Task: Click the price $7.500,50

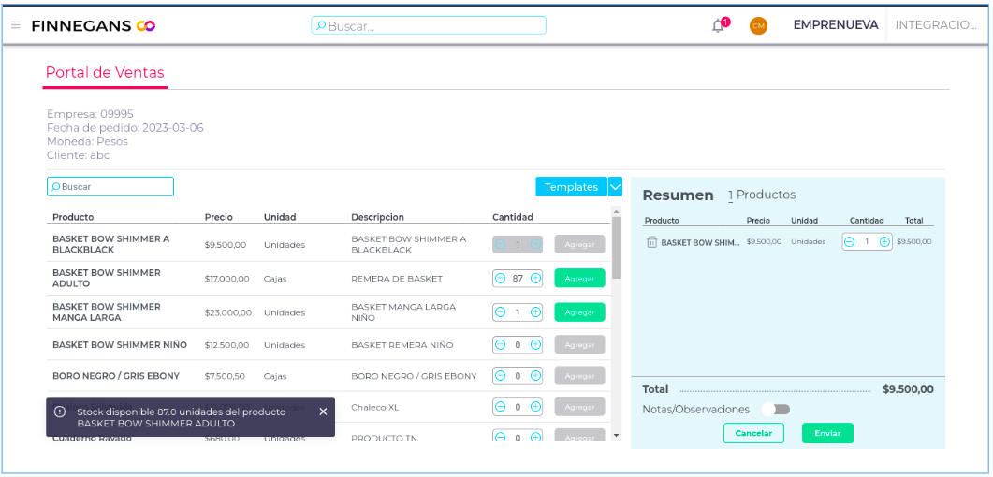Action: pos(225,376)
